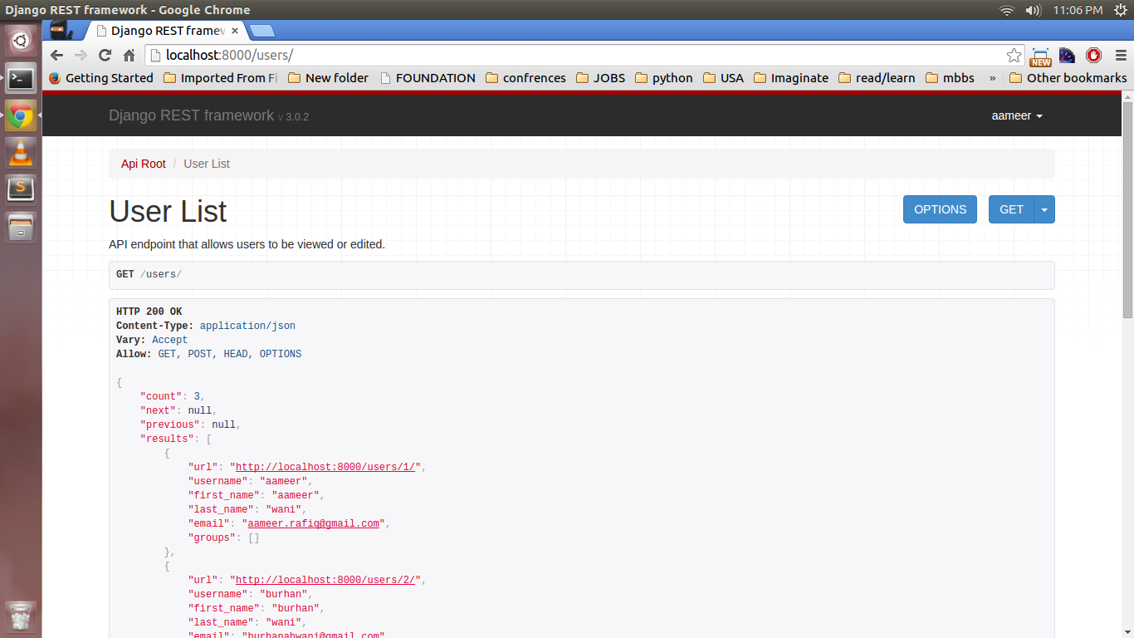Open the Trash in the dock
Screen dimensions: 1134x638
(x=21, y=616)
